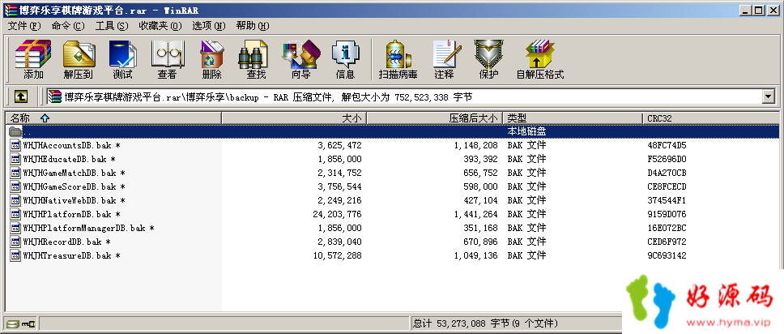This screenshot has width=784, height=334.
Task: Click packed size 351,168
Action: [481, 229]
